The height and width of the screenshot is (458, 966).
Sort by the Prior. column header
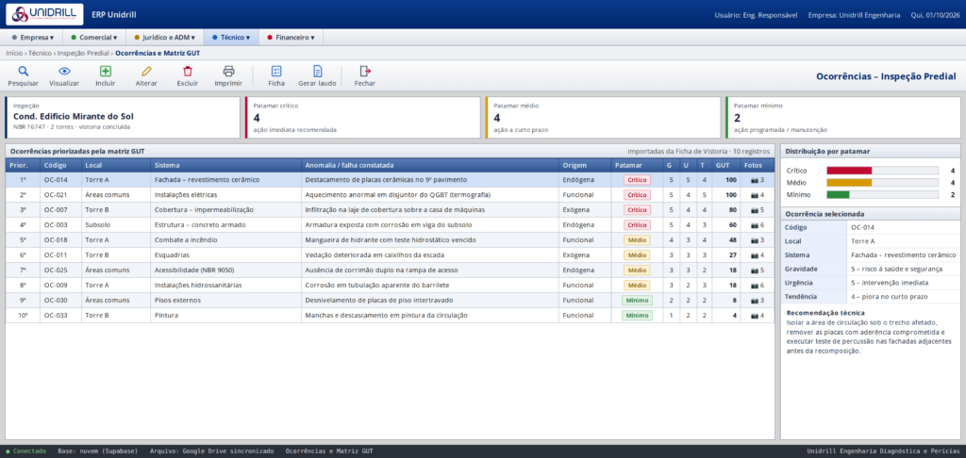[23, 165]
